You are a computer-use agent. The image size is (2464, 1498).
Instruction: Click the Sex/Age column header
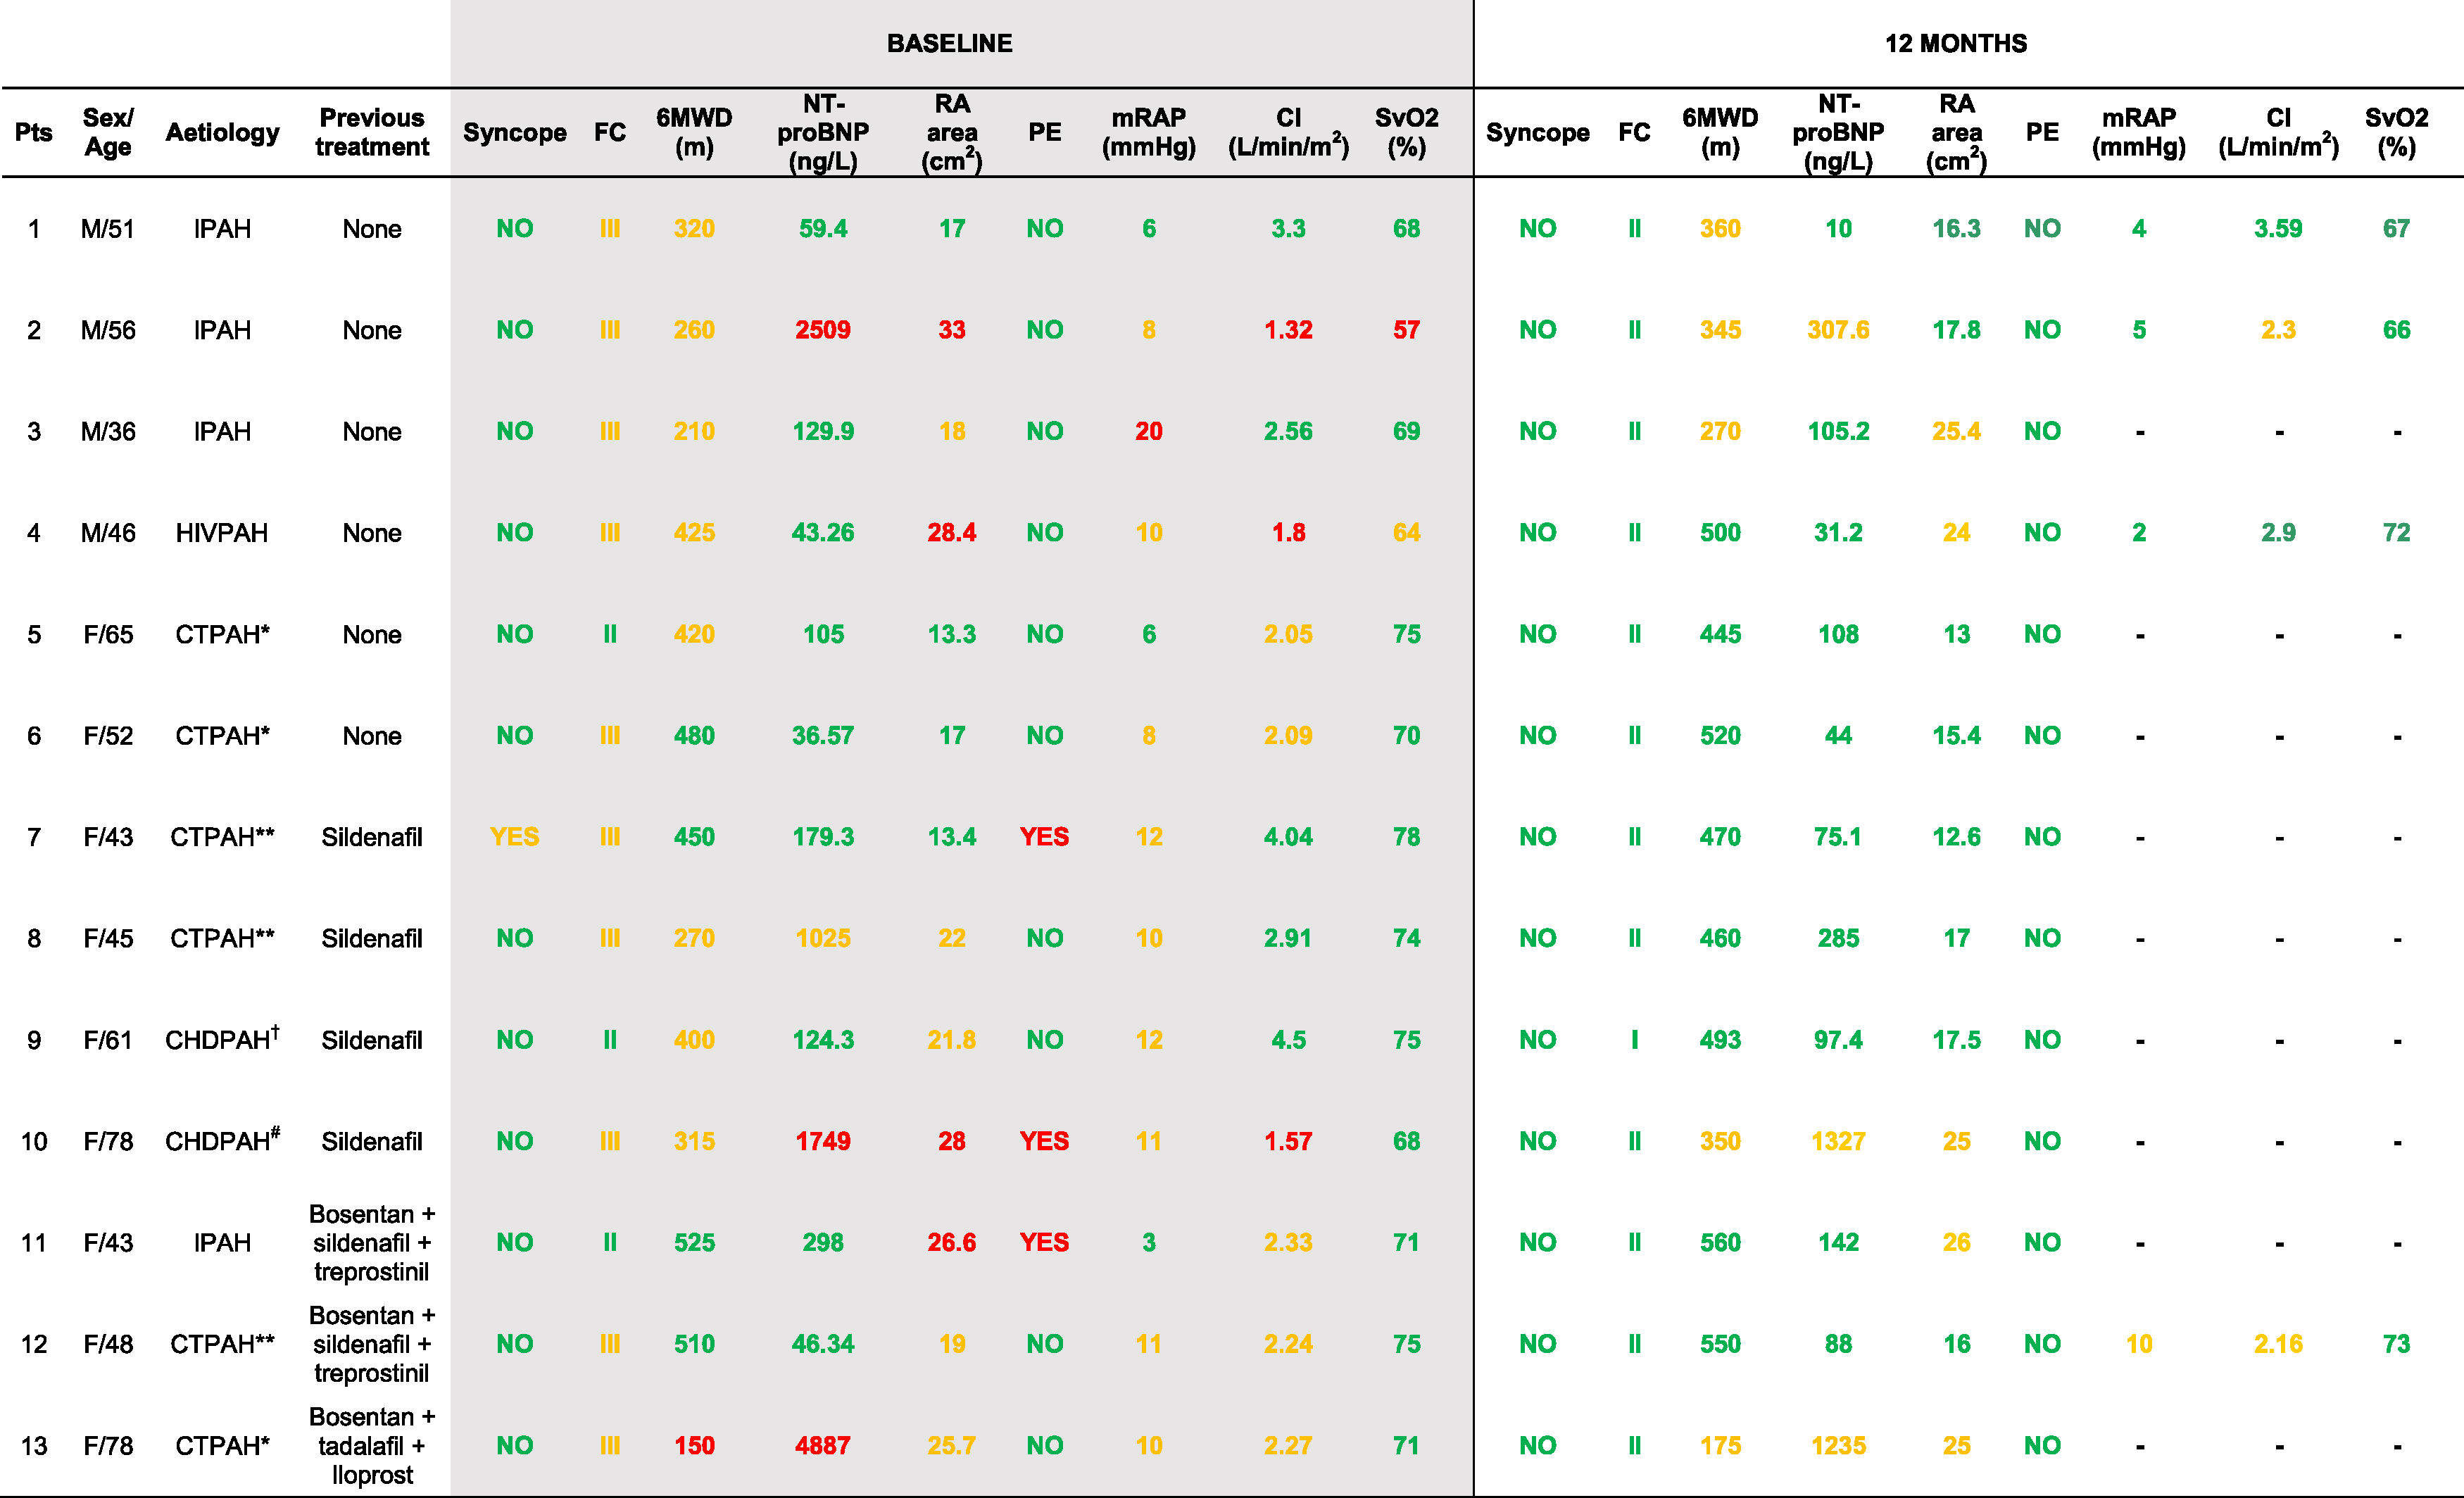coord(108,132)
